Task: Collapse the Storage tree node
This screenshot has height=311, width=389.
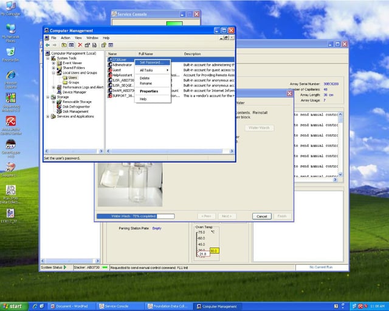Action: (48, 97)
